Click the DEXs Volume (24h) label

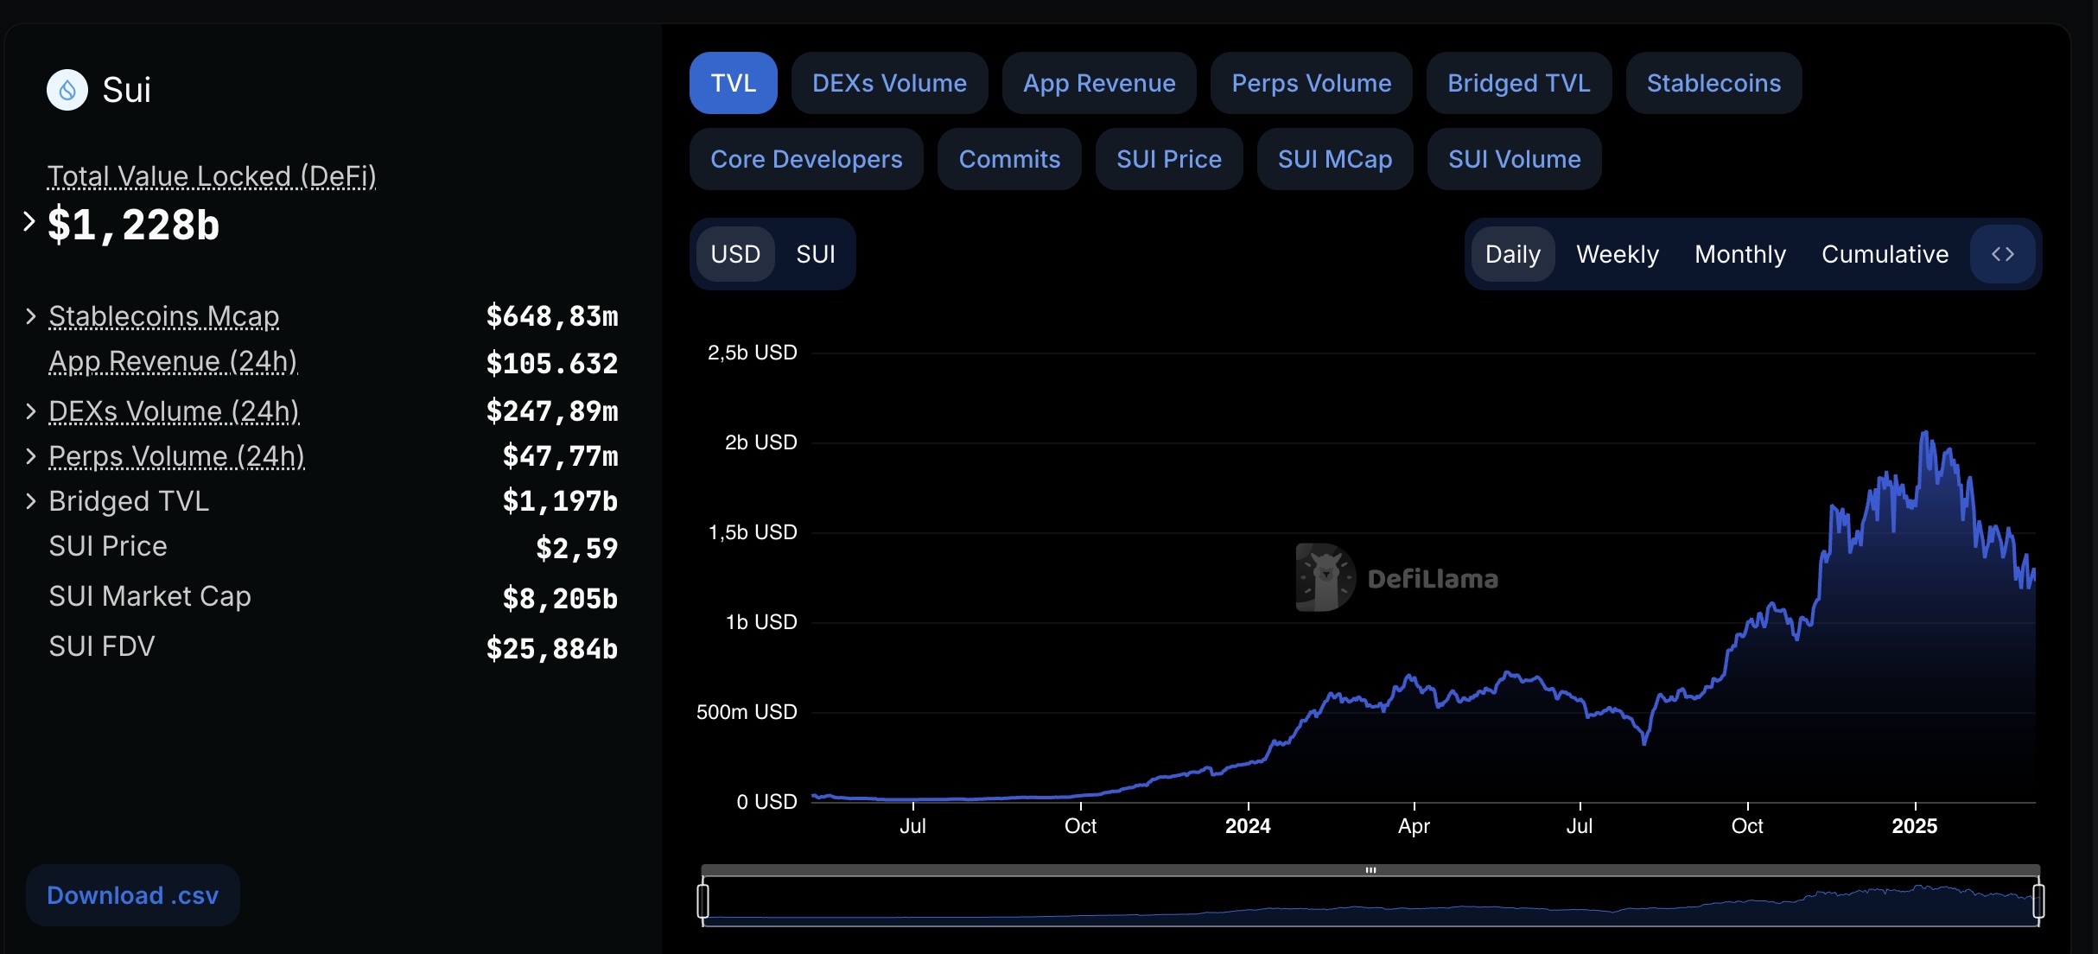(174, 411)
